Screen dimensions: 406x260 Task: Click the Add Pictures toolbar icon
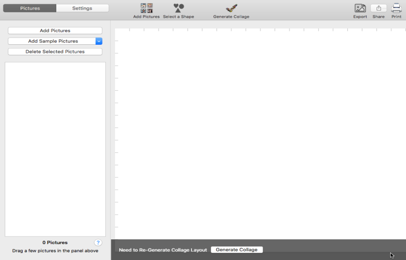click(x=147, y=8)
